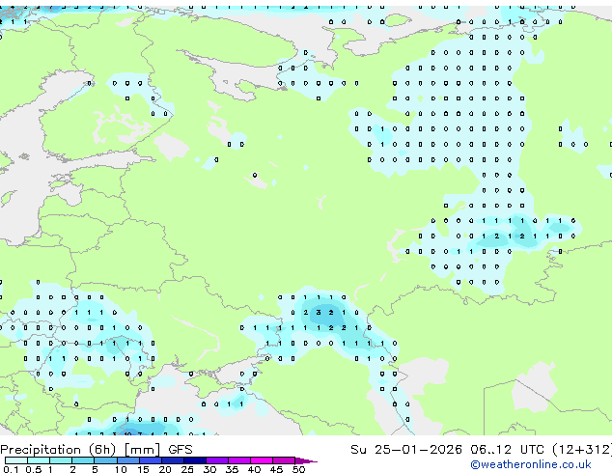Select the 2–5 mm legend color box
Image resolution: width=612 pixels, height=473 pixels.
pyautogui.click(x=83, y=460)
